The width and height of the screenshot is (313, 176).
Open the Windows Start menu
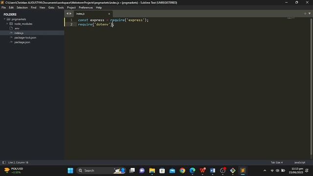(70, 171)
